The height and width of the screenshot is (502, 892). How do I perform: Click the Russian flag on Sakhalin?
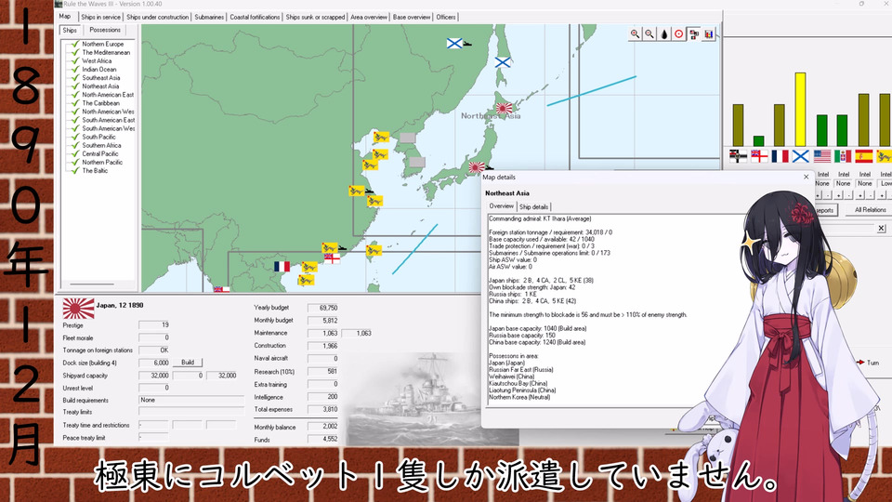503,62
